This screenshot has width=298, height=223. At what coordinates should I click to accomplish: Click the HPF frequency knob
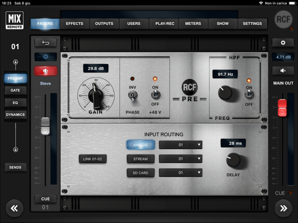(226, 93)
